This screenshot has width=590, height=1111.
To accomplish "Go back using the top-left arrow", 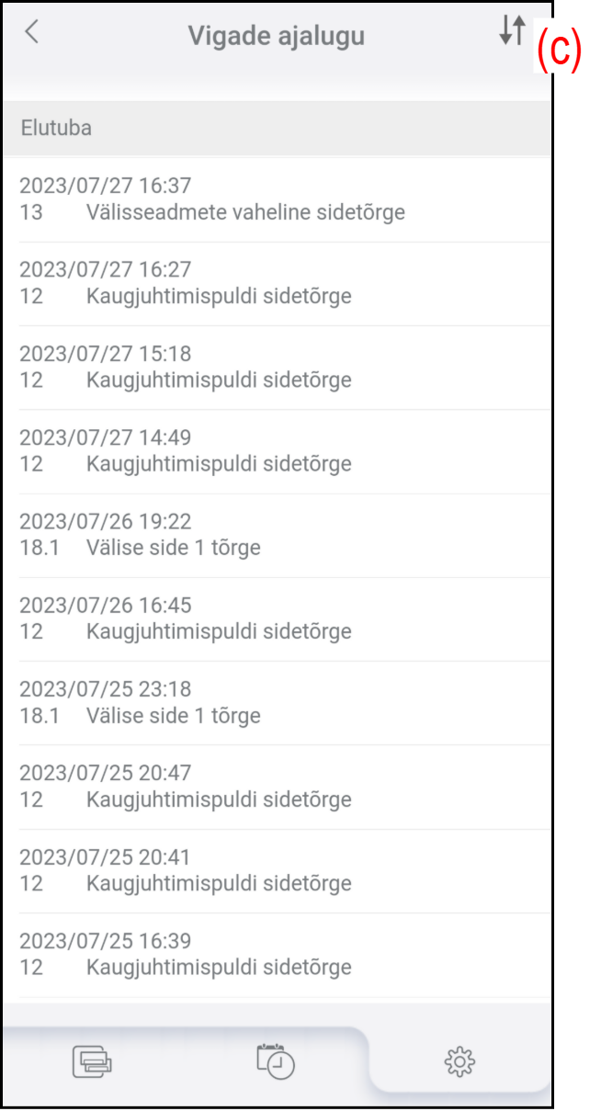I will (x=32, y=32).
